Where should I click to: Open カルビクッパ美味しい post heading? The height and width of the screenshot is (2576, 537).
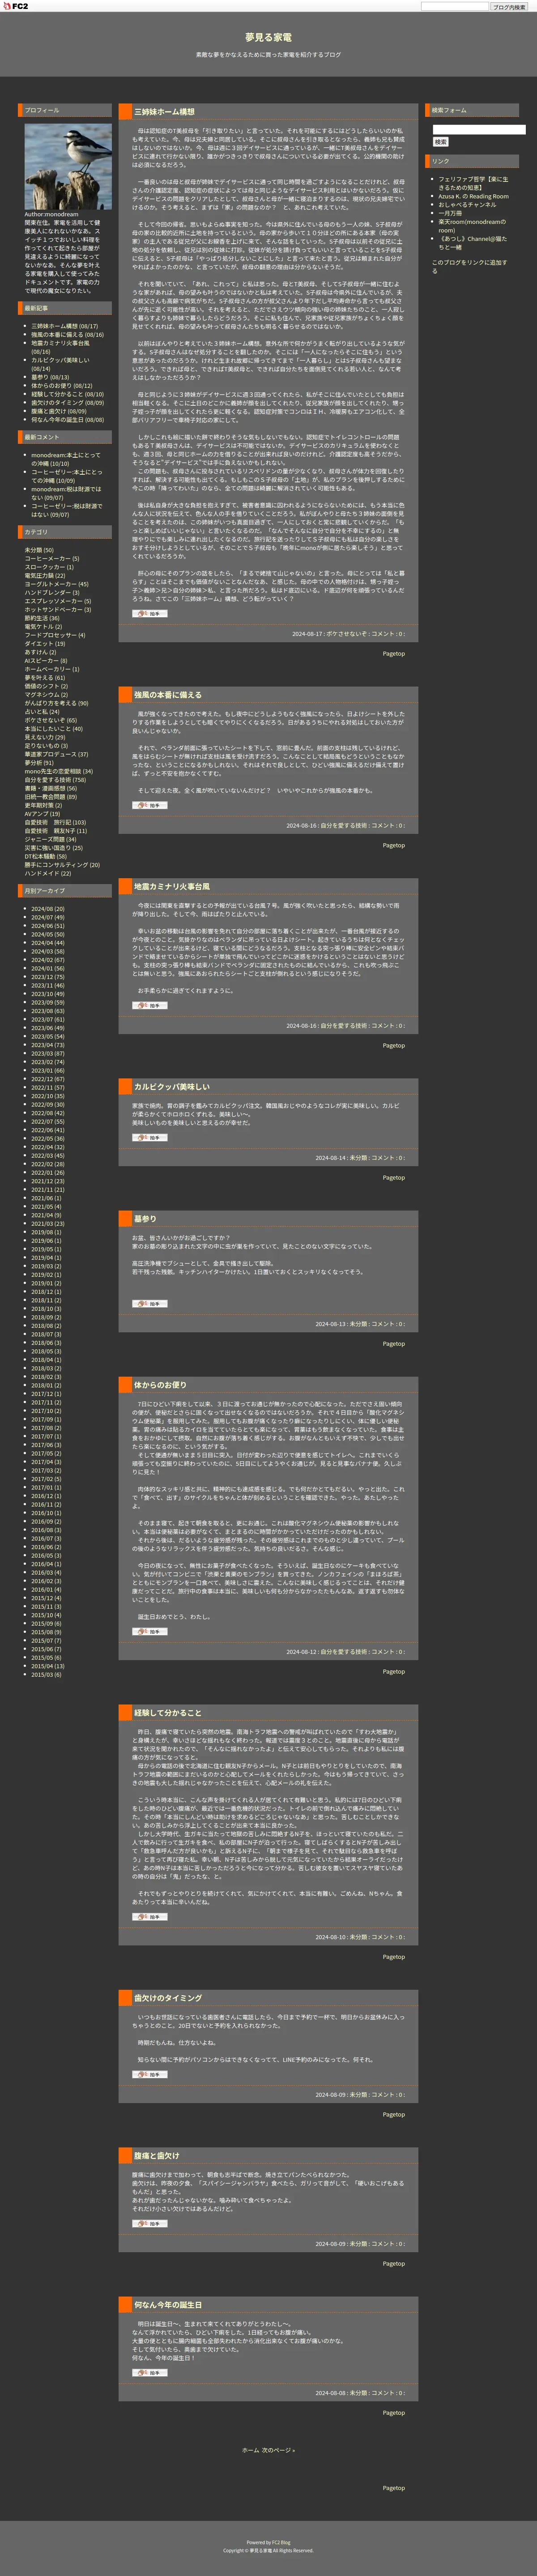[171, 1086]
